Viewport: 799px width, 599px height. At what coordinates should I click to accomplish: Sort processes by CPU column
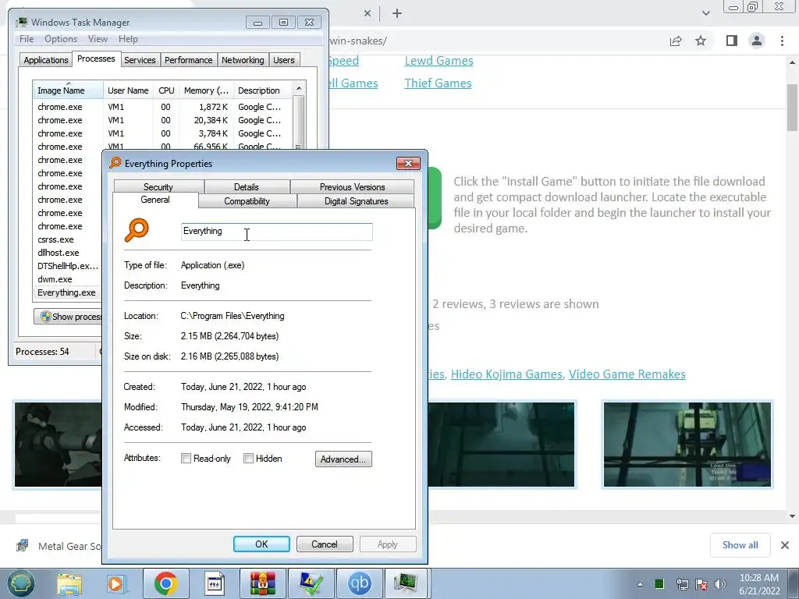tap(166, 90)
